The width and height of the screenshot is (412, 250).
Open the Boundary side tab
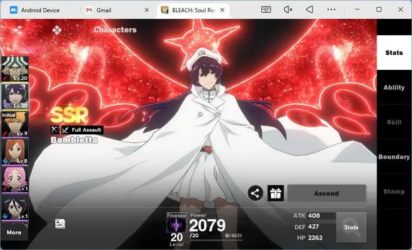[x=394, y=157]
